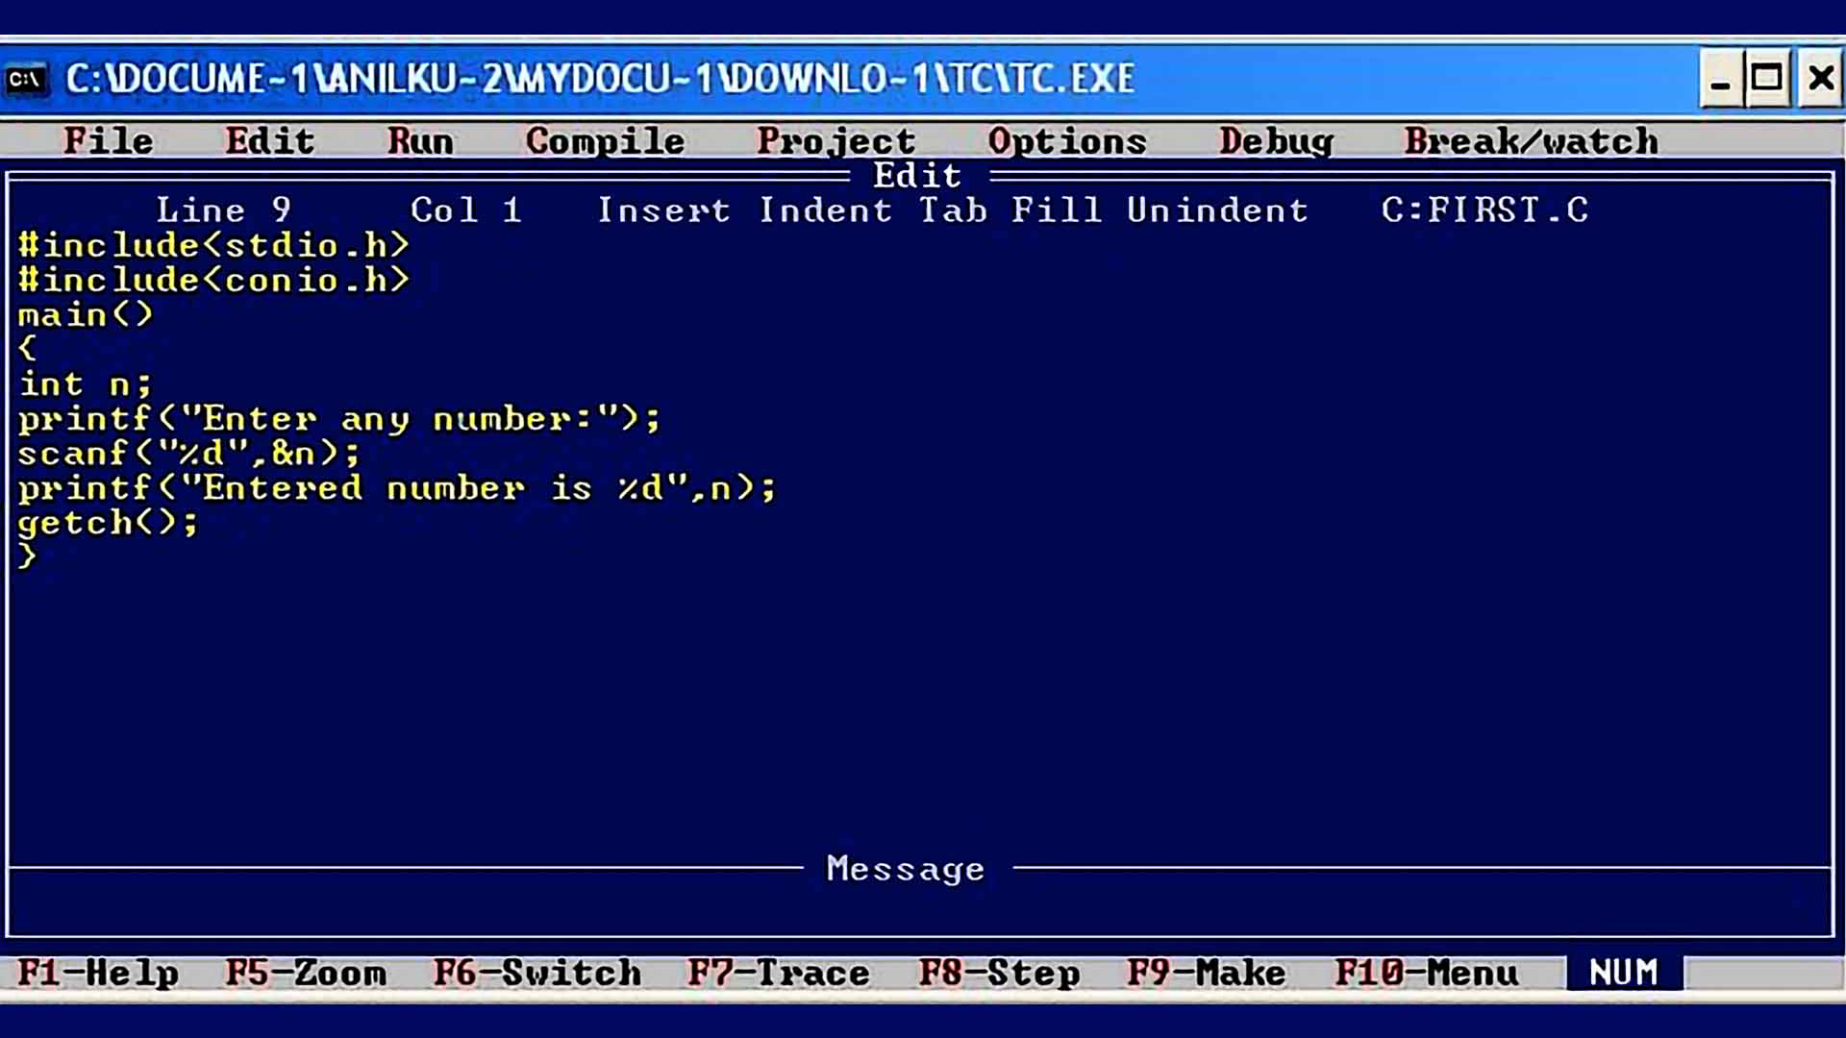This screenshot has width=1846, height=1038.
Task: Click the C:FIRST.C file name
Action: (1484, 210)
